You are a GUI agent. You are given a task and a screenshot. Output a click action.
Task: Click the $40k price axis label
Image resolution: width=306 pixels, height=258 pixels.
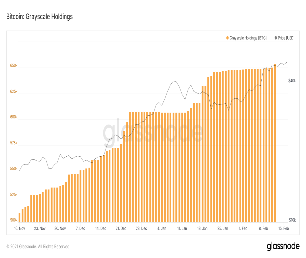(x=292, y=81)
